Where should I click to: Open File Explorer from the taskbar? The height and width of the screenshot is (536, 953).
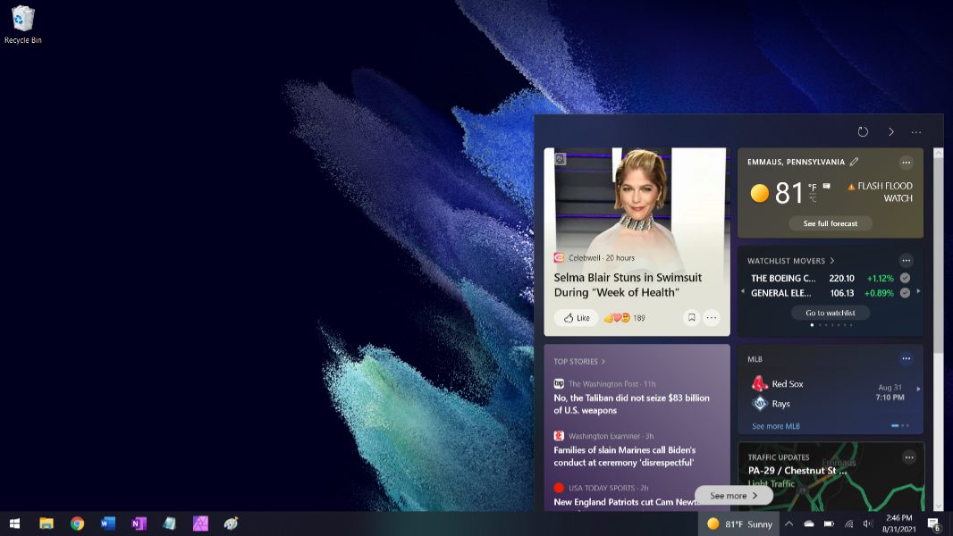[46, 523]
